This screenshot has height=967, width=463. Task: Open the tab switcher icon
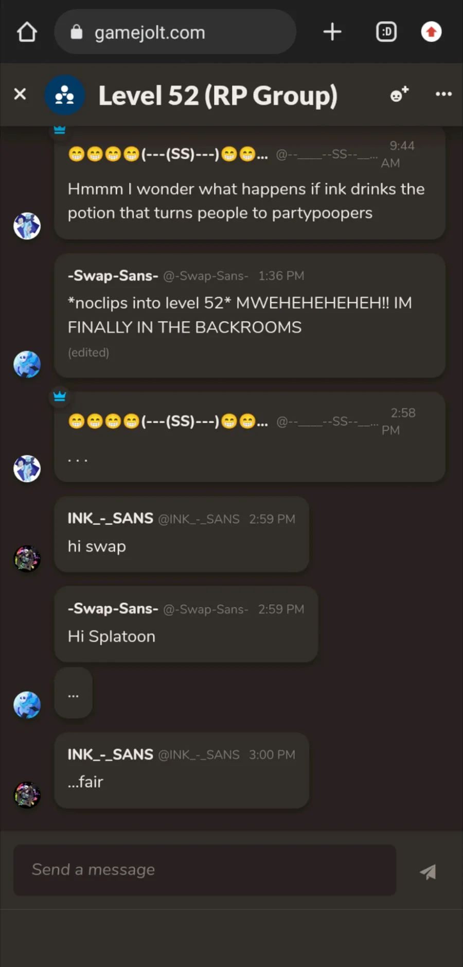[x=386, y=32]
